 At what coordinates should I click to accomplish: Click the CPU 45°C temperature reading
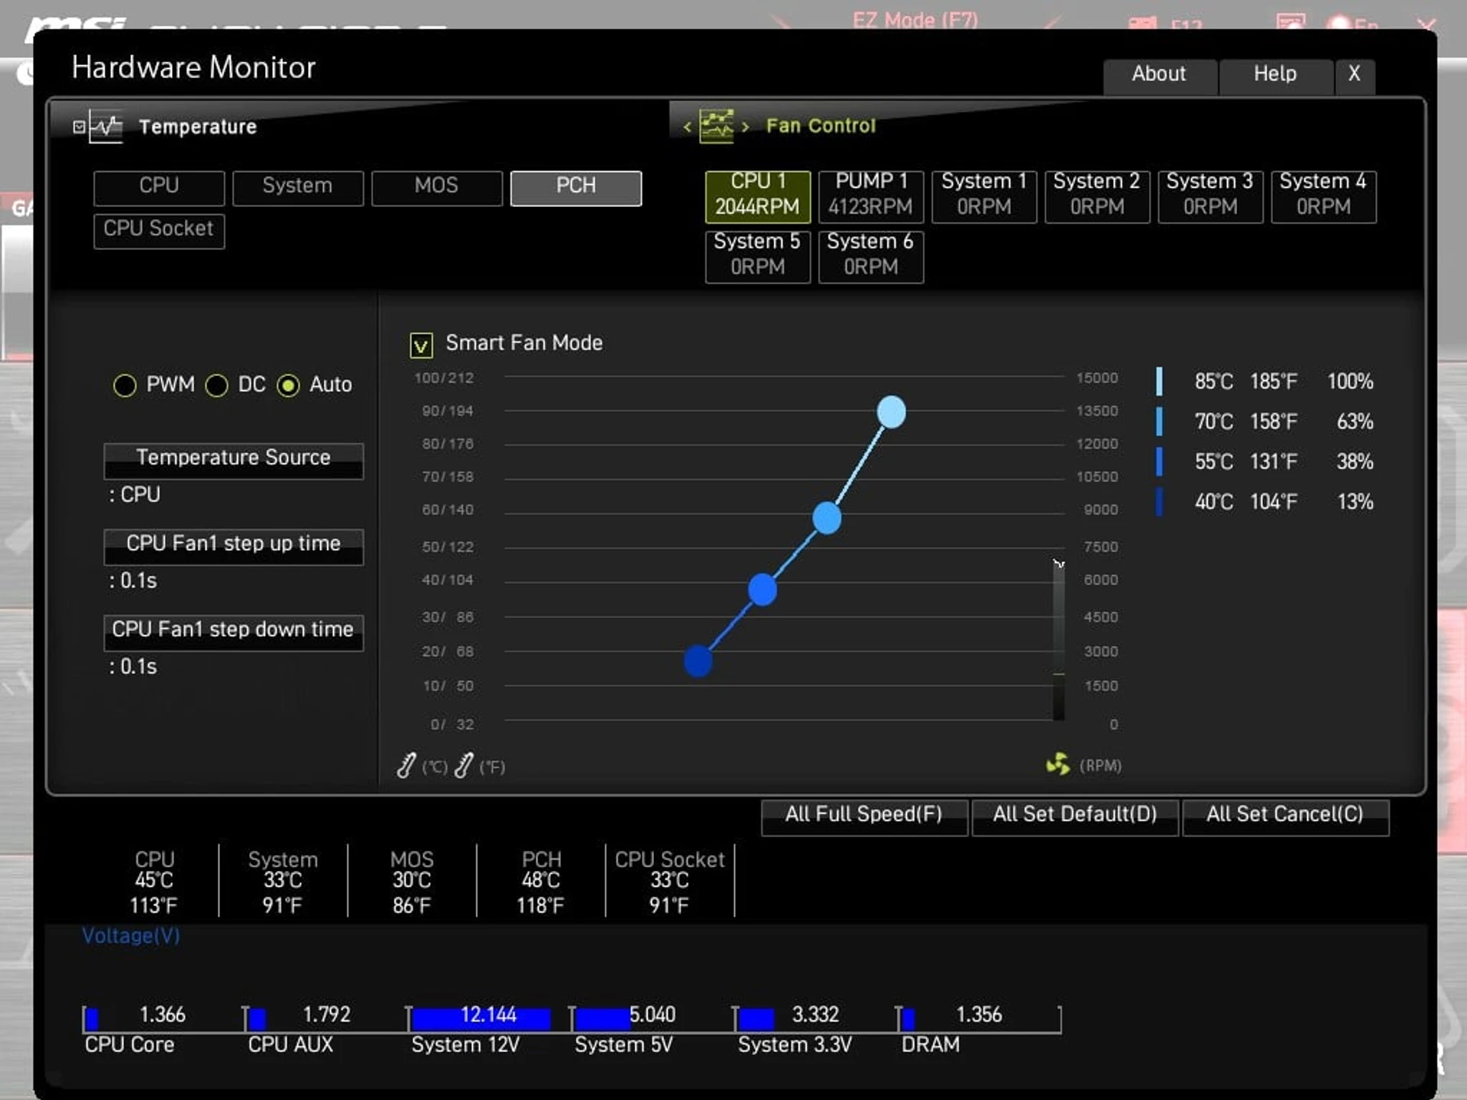[x=154, y=882]
